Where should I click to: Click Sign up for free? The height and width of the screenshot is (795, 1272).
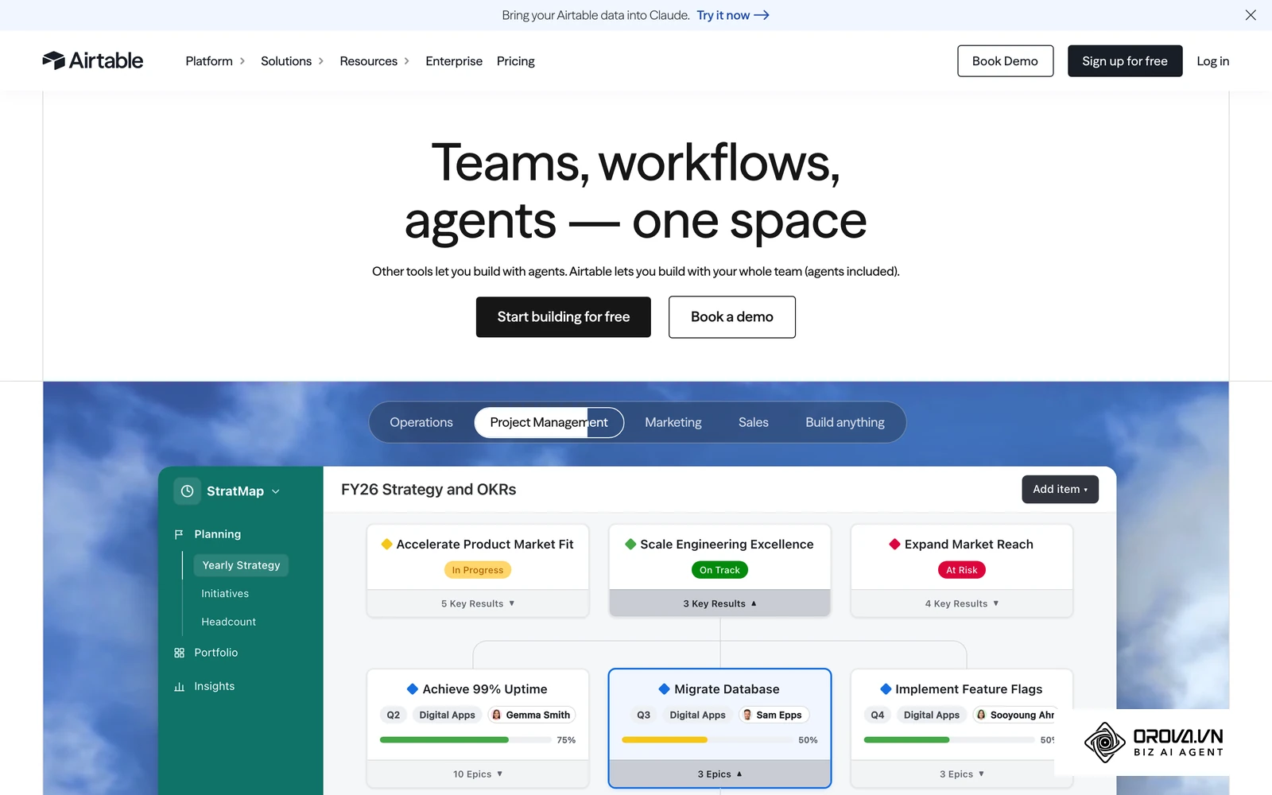coord(1125,61)
